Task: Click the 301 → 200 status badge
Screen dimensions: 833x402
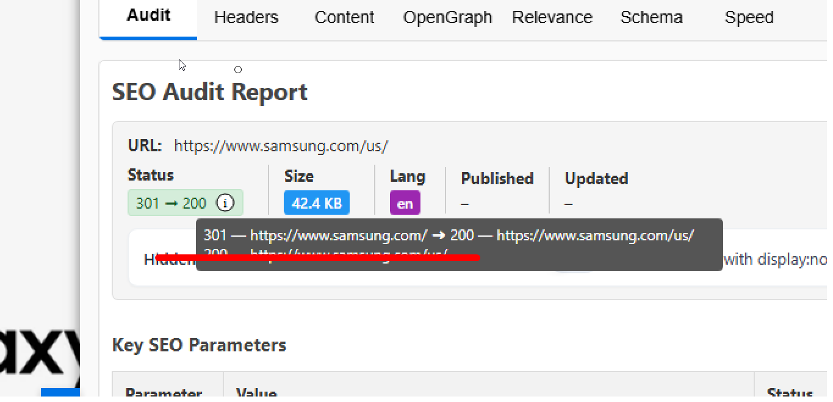Action: coord(186,203)
